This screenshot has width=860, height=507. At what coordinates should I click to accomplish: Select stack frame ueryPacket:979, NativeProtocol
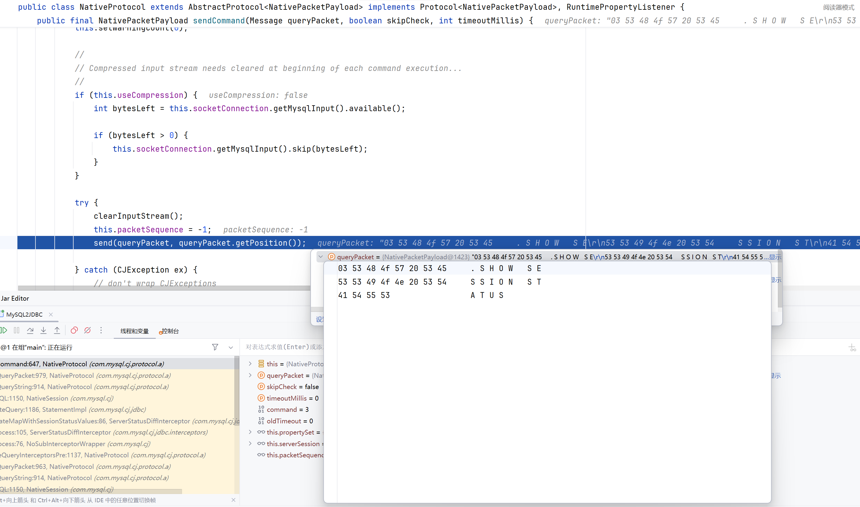tap(118, 375)
